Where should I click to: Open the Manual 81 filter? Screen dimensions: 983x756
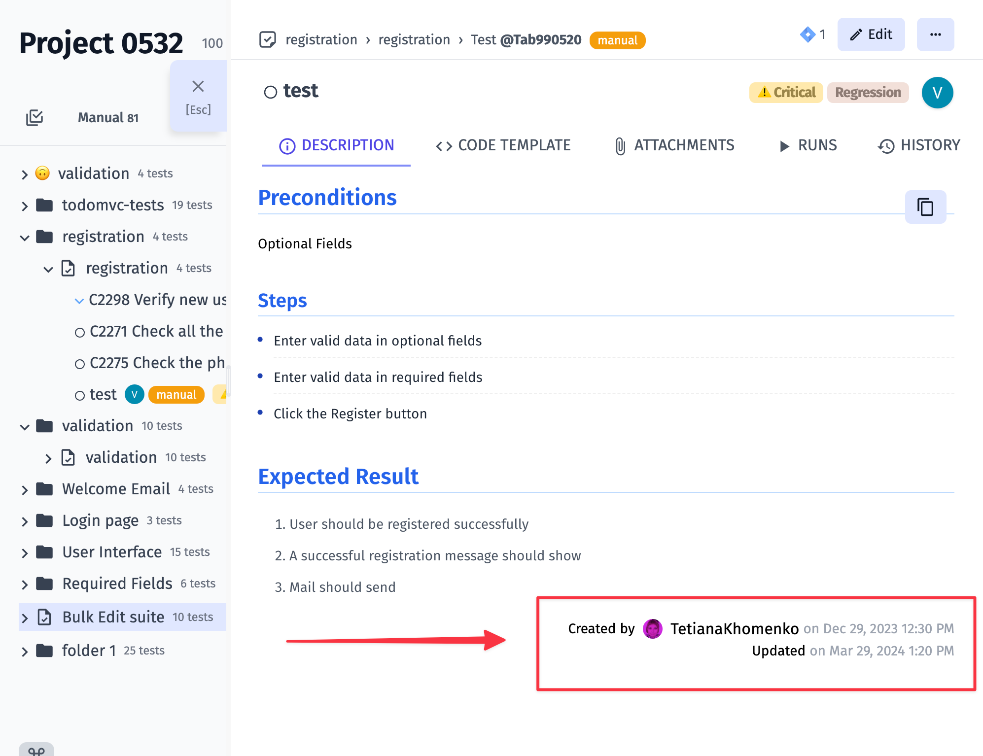point(108,118)
